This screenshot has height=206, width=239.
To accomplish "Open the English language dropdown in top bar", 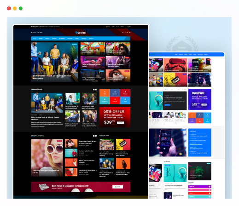I will pyautogui.click(x=129, y=27).
